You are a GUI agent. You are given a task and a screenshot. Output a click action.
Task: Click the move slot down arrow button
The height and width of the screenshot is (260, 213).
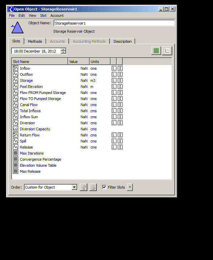point(93,187)
